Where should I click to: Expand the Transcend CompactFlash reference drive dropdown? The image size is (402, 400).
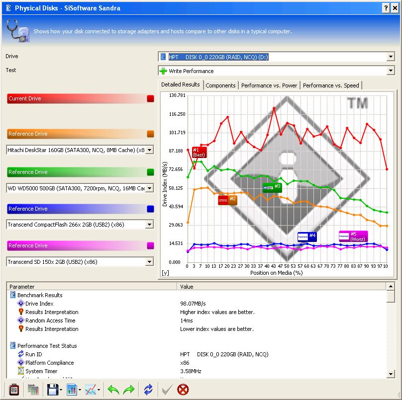click(149, 225)
